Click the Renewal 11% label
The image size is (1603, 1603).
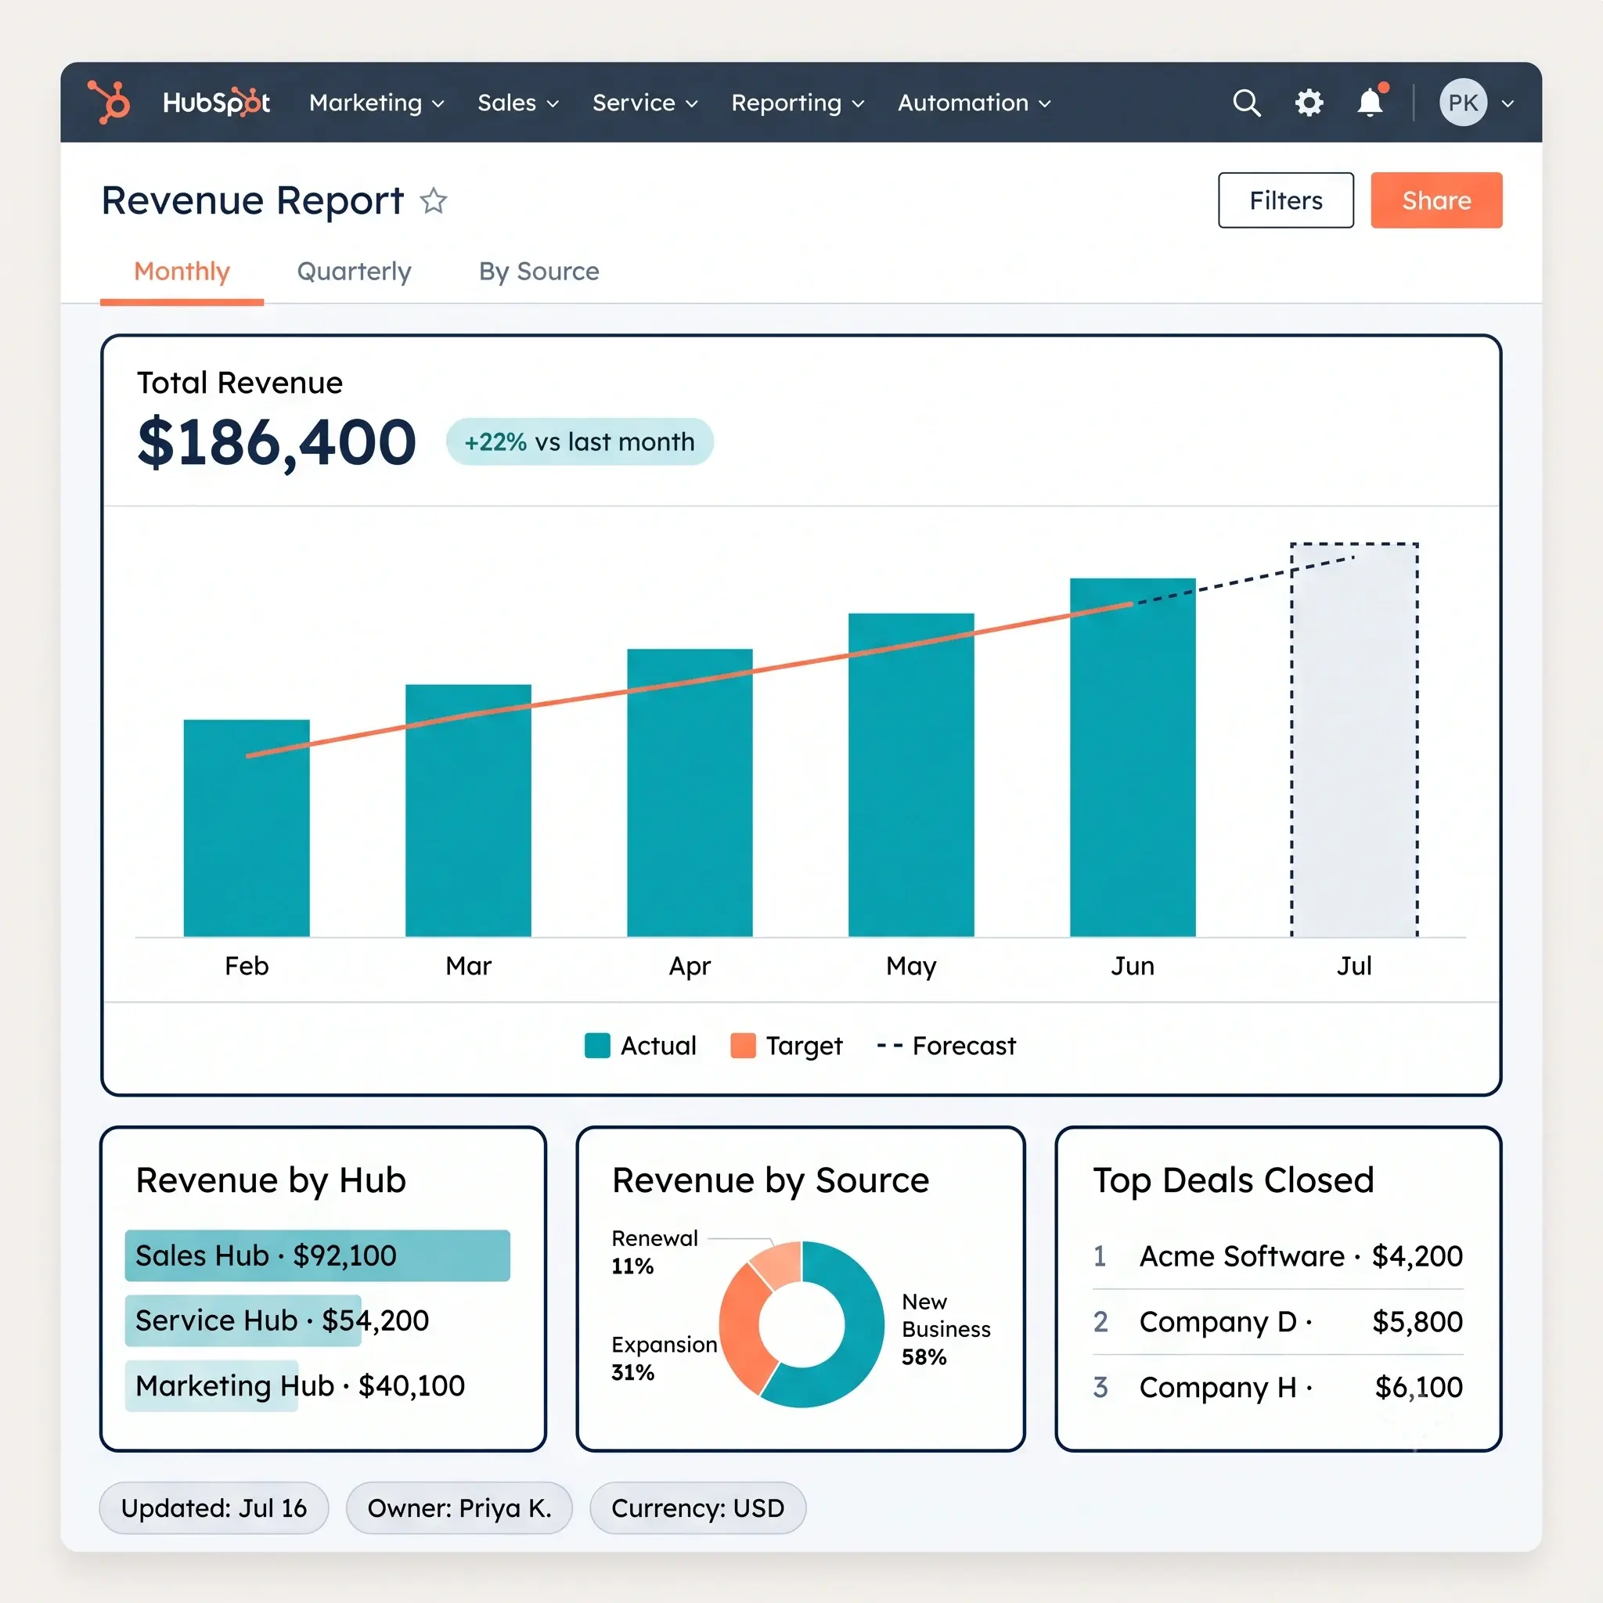pos(654,1252)
